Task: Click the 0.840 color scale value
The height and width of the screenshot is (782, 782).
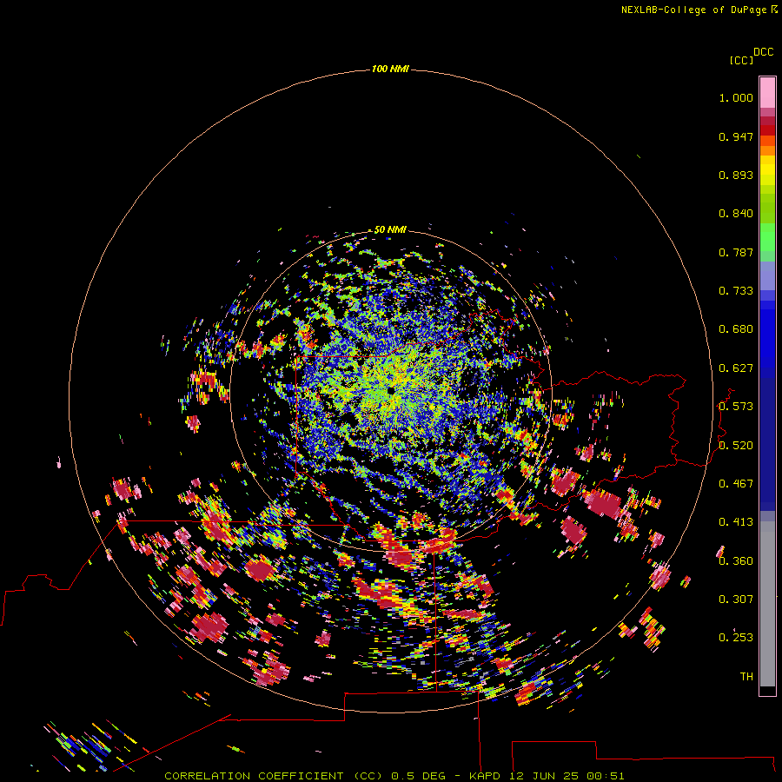Action: (736, 214)
